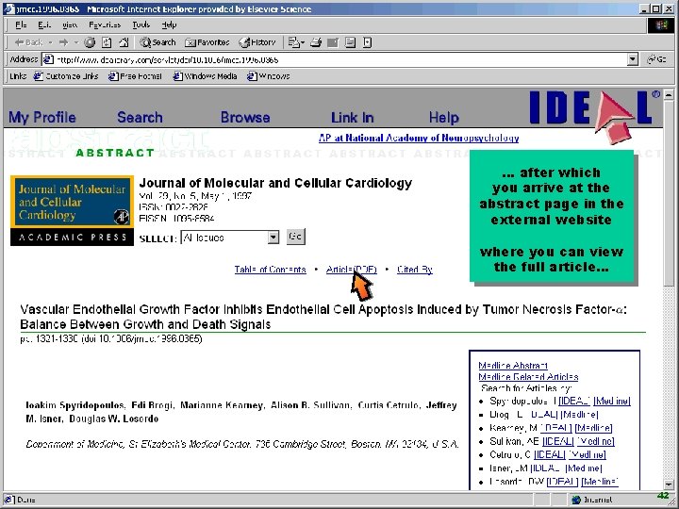Click the Go button next to issue selector
Viewport: 679px width, 509px height.
coord(296,237)
